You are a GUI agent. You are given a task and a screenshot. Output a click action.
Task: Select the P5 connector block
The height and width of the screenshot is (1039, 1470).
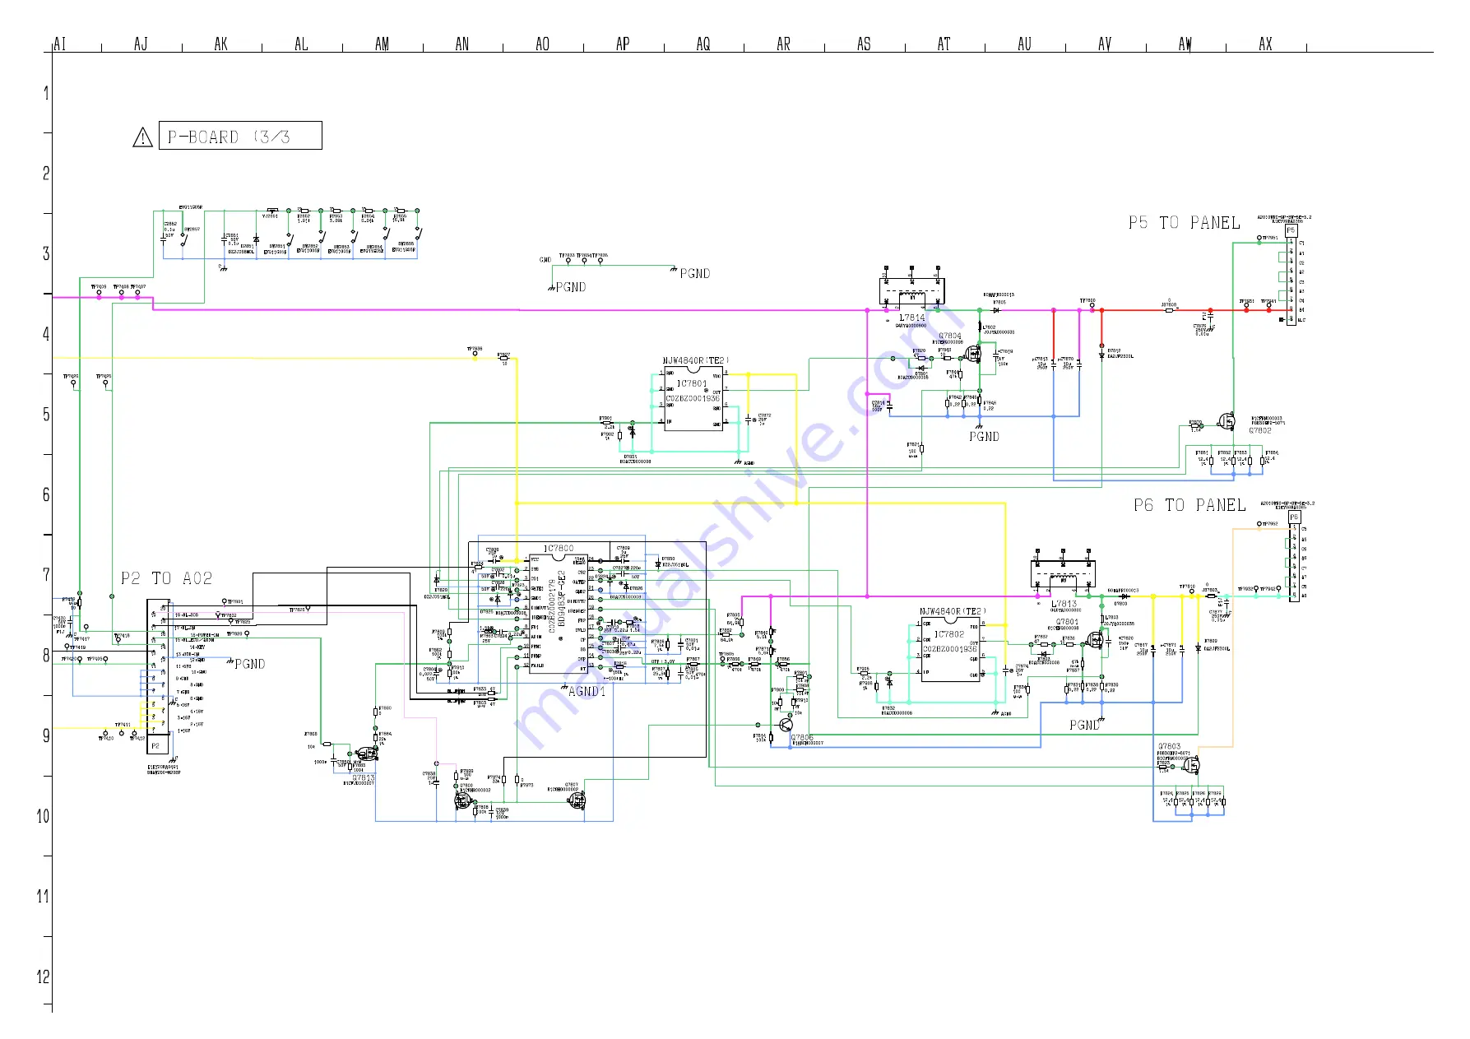[x=1291, y=276]
